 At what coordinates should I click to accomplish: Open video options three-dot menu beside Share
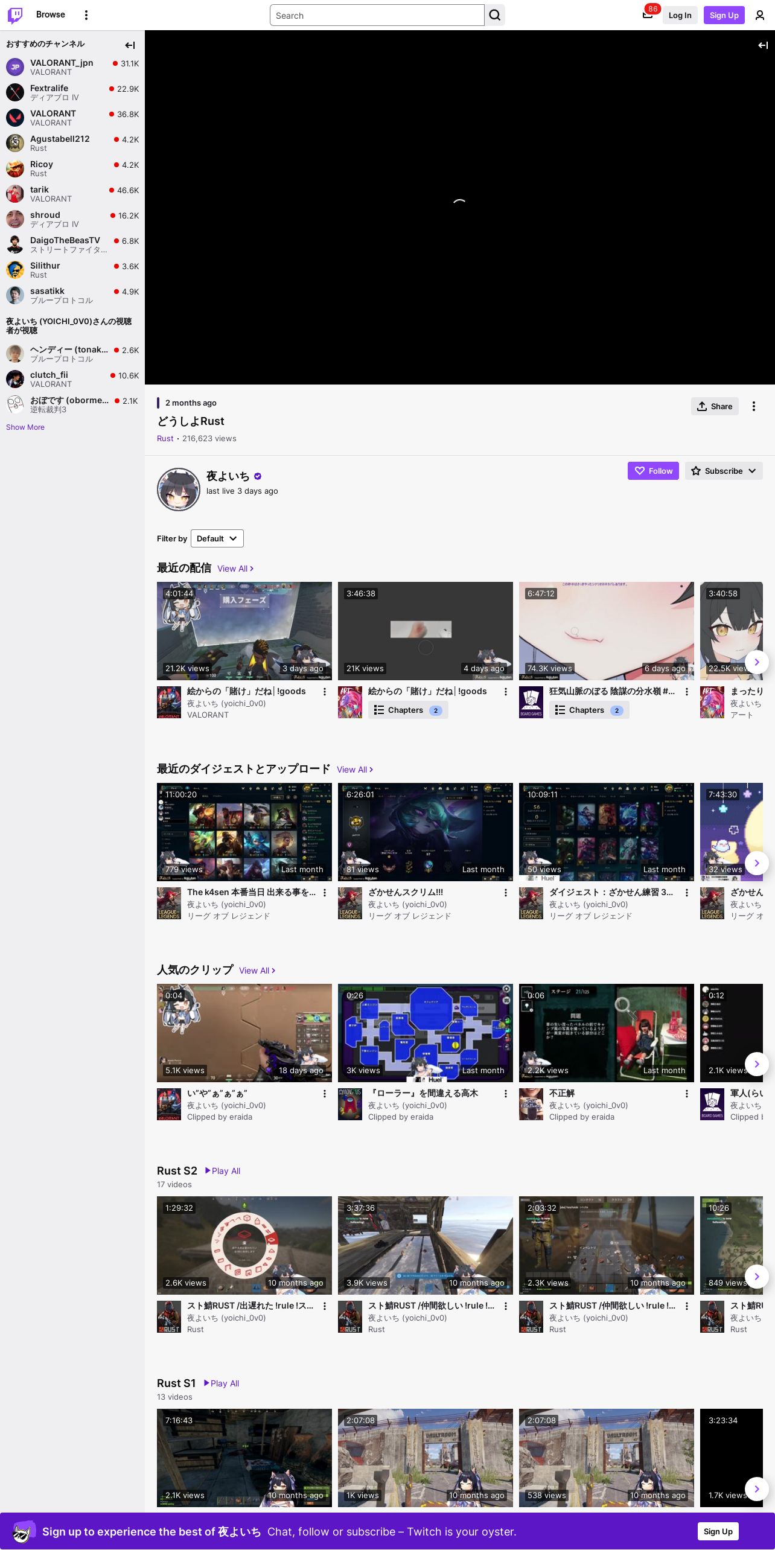click(754, 406)
